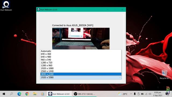172x97 pixels.
Task: Choose 1920 x 1080 in the list
Action: pyautogui.click(x=81, y=68)
